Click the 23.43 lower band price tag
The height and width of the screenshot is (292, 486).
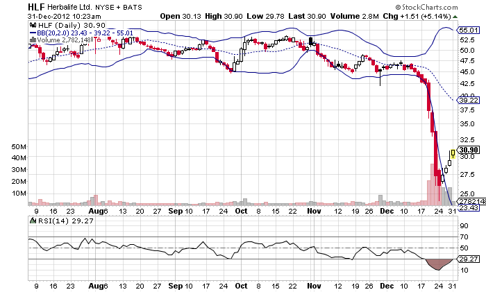[x=469, y=207]
